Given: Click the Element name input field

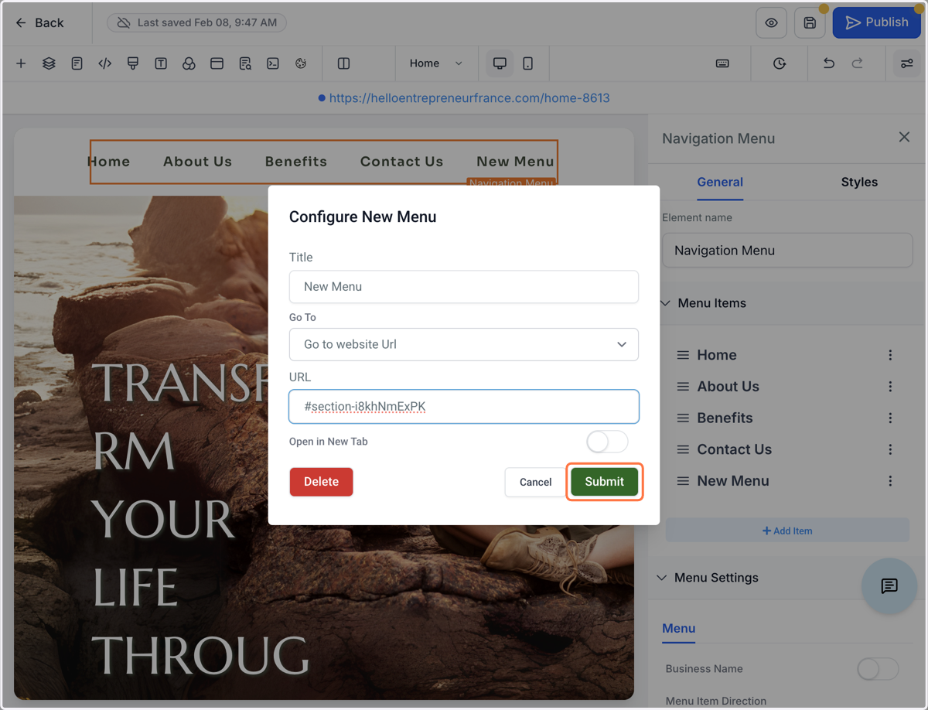Looking at the screenshot, I should (787, 251).
